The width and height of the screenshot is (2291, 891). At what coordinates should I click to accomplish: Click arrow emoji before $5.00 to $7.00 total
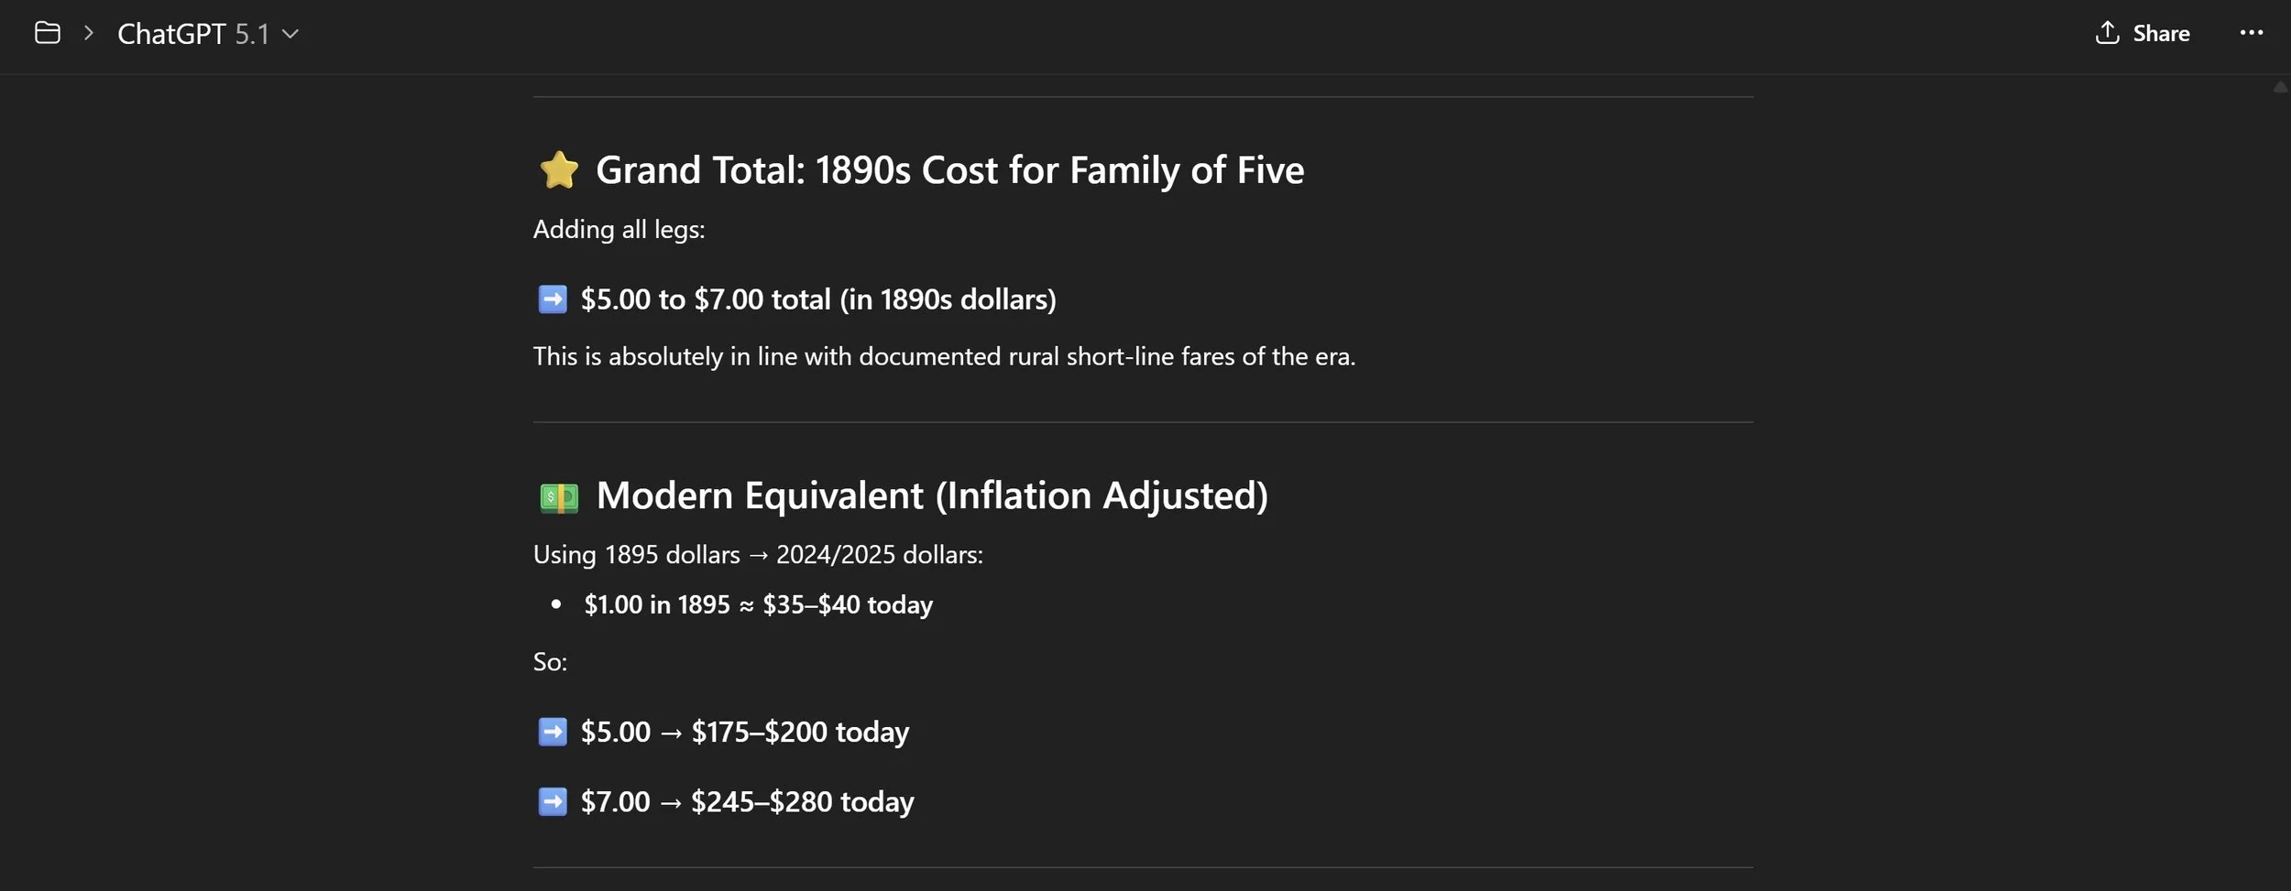[553, 299]
